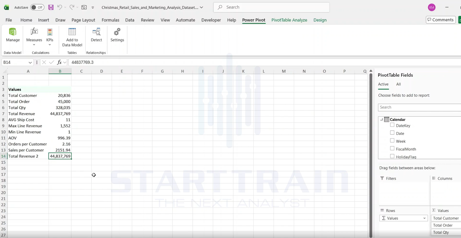Open the KM user account avatar
Viewport: 461px width, 238px height.
click(x=431, y=7)
